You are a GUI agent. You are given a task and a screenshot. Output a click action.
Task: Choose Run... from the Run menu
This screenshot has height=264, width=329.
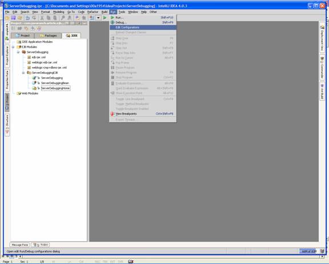[143, 17]
